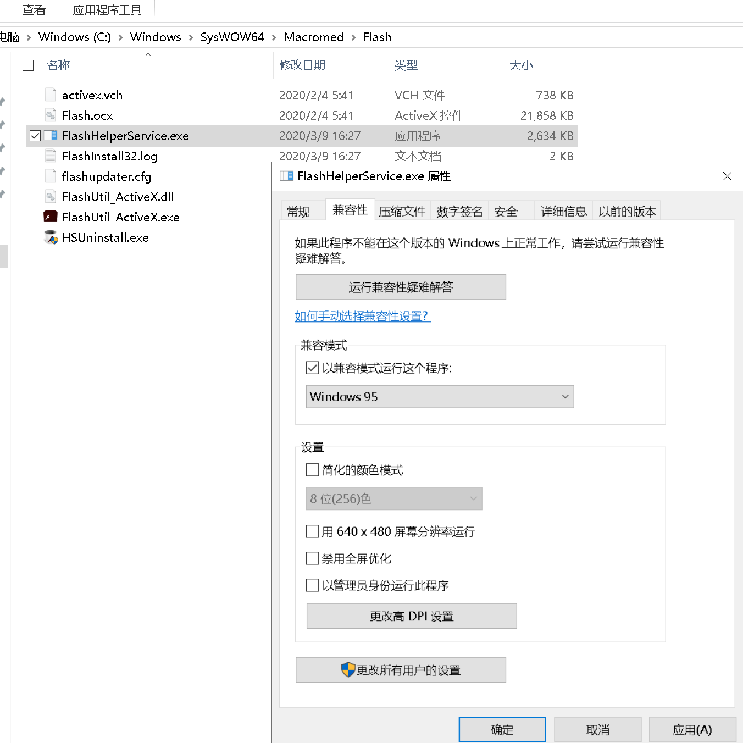Viewport: 743px width, 743px height.
Task: Check 禁用全屏优化 option
Action: tap(312, 558)
